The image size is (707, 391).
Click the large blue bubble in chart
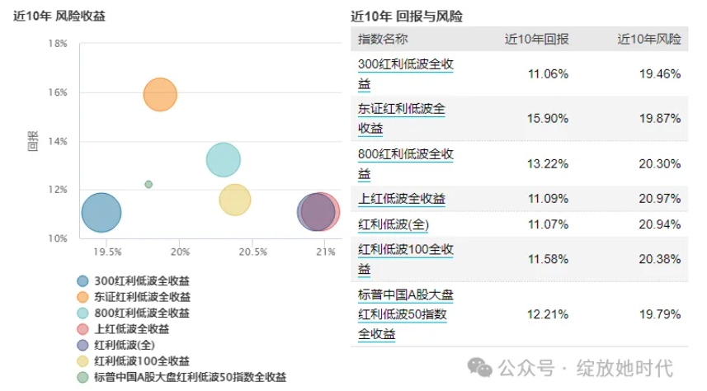click(x=101, y=213)
